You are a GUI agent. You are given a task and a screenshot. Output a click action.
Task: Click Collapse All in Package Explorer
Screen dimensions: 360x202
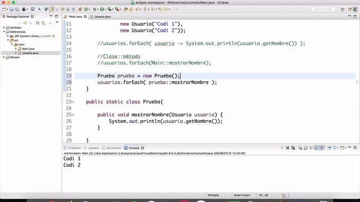38,23
